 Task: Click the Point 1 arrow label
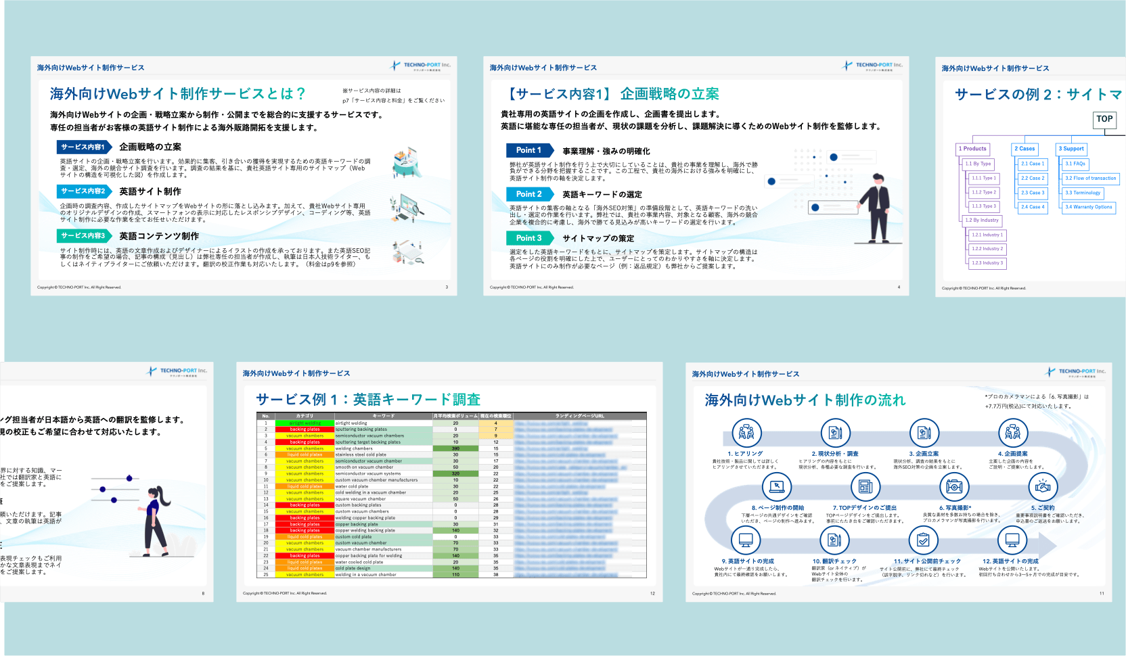529,150
